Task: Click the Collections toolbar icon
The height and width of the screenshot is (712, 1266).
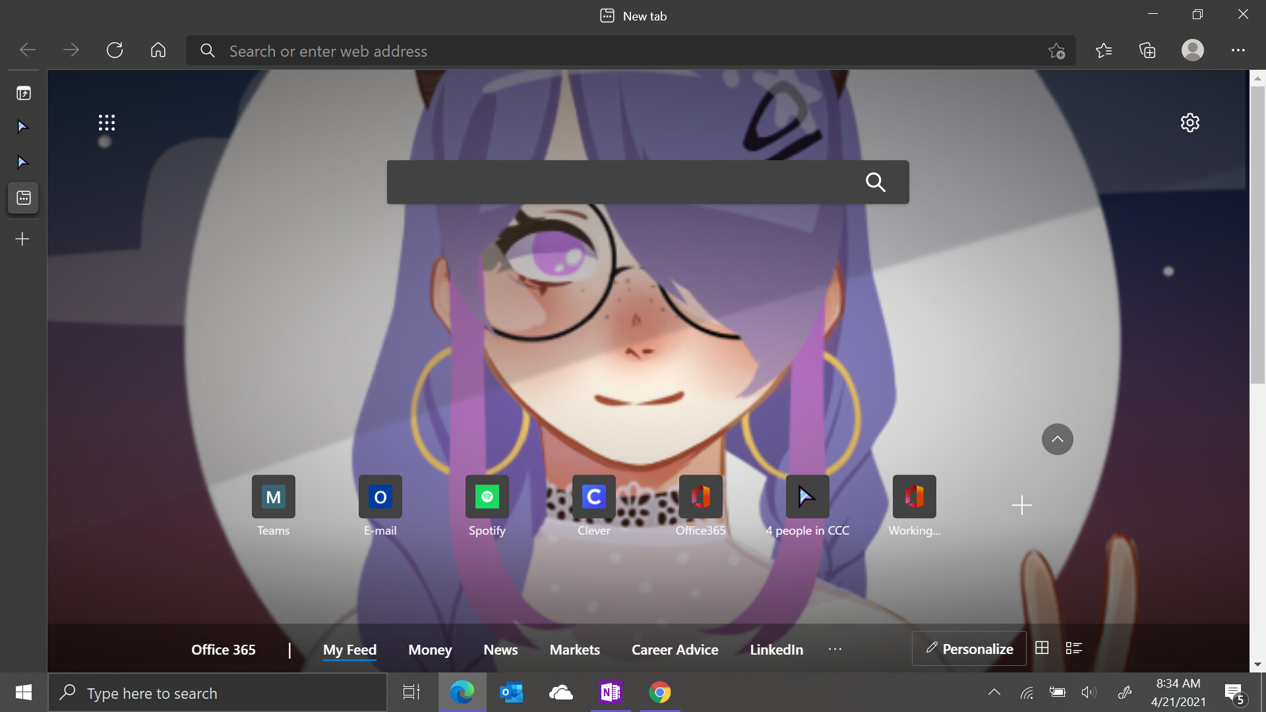Action: click(x=1147, y=51)
